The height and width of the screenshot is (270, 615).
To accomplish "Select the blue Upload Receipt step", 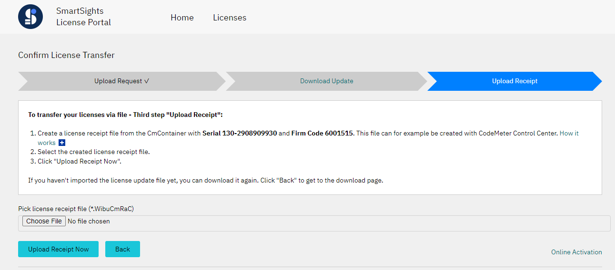I will point(514,81).
